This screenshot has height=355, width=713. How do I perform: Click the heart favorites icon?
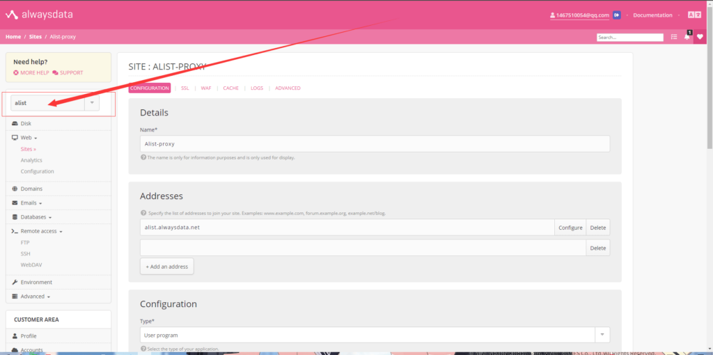click(x=700, y=38)
